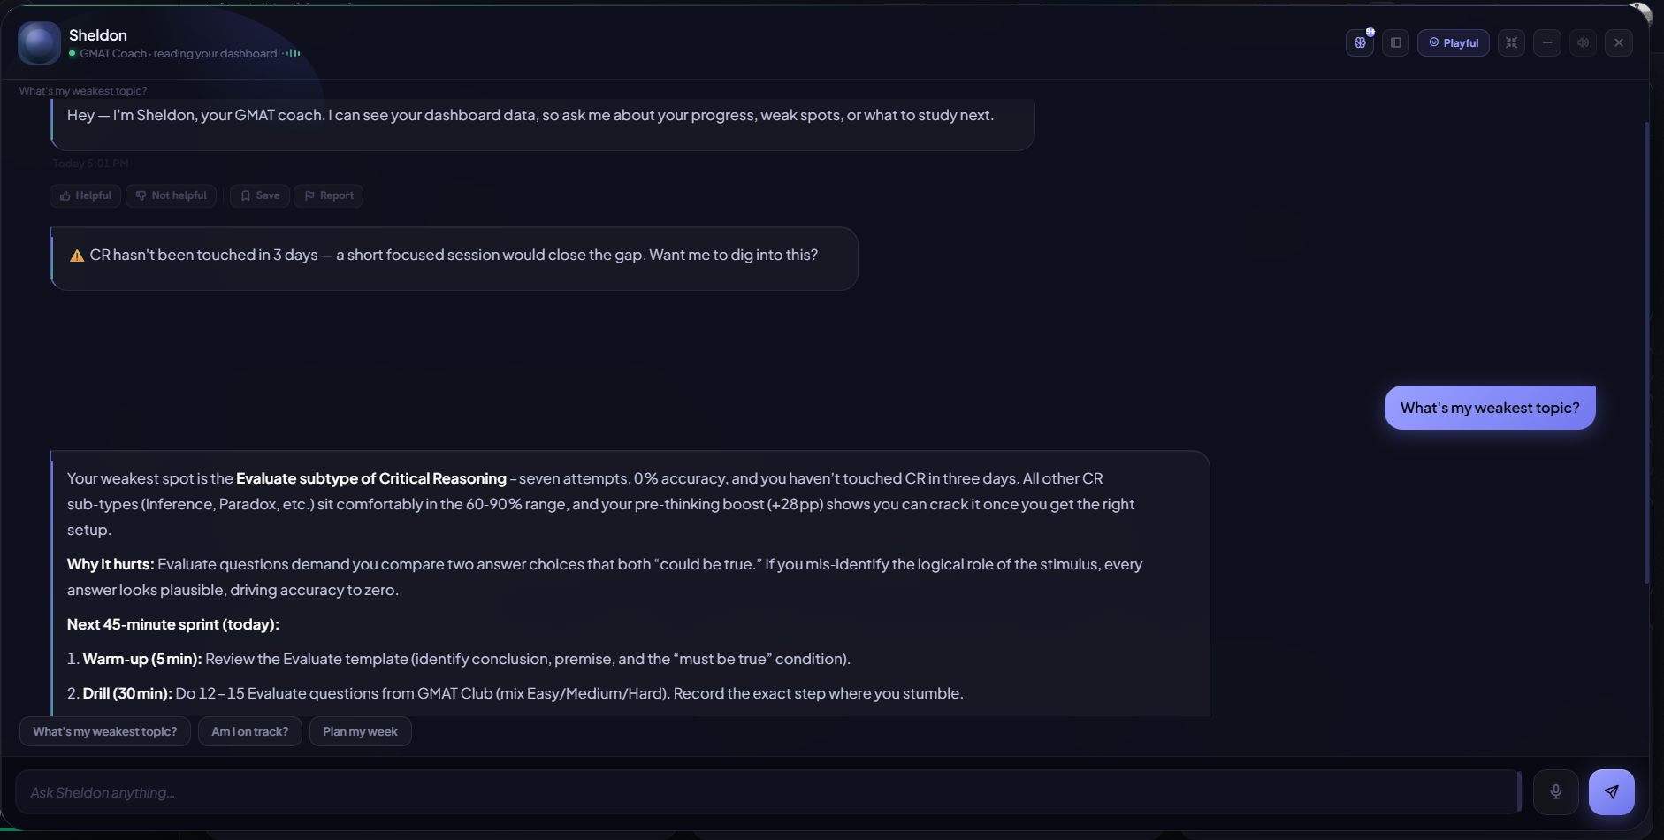Toggle the speaker voice output icon

point(1584,42)
